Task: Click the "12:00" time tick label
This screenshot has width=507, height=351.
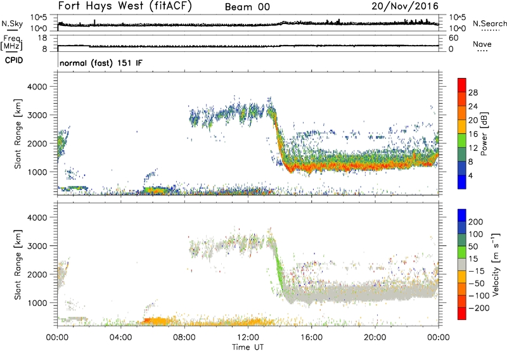Action: coord(248,338)
